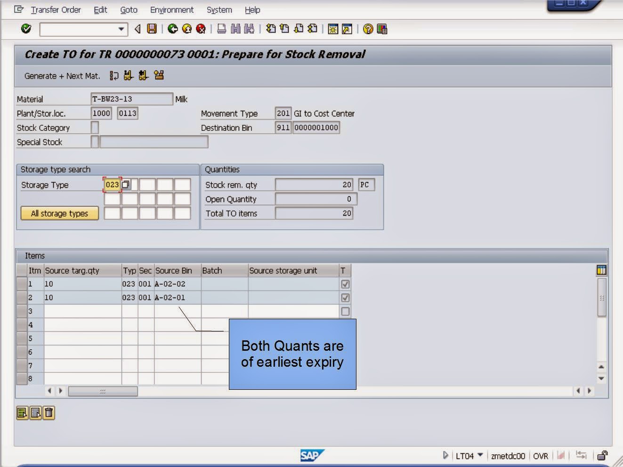Screen dimensions: 623x467
Task: Toggle the T checkbox on item row 1
Action: [x=345, y=284]
